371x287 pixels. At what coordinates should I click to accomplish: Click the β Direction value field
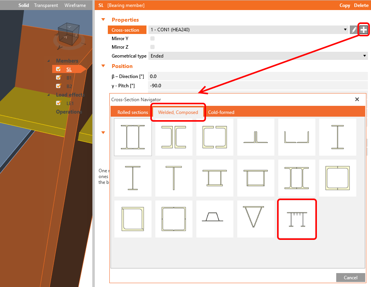coord(257,76)
